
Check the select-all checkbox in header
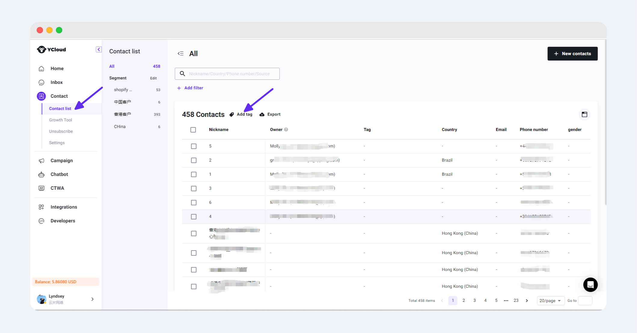pyautogui.click(x=193, y=130)
